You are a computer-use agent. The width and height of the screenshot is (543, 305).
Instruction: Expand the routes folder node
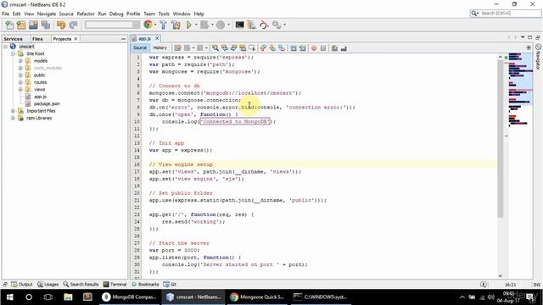point(20,82)
